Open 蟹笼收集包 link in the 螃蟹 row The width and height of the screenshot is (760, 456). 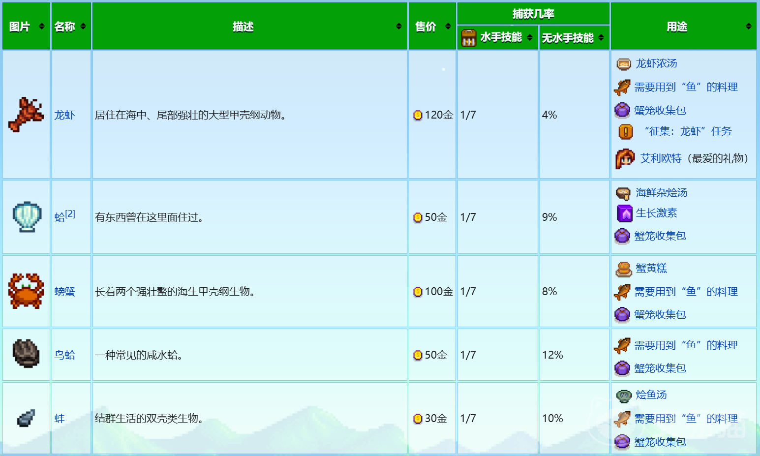(660, 315)
